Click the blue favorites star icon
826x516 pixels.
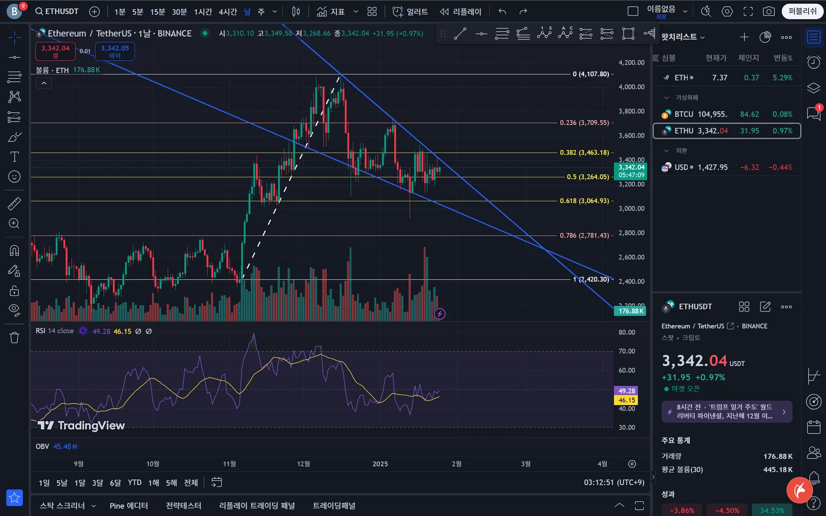pos(14,498)
